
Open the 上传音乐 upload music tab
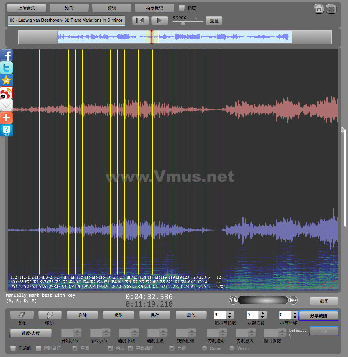27,8
